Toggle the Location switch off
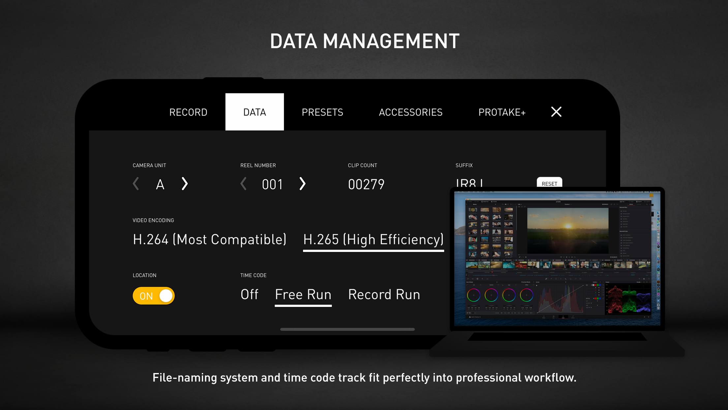The height and width of the screenshot is (410, 728). [154, 296]
